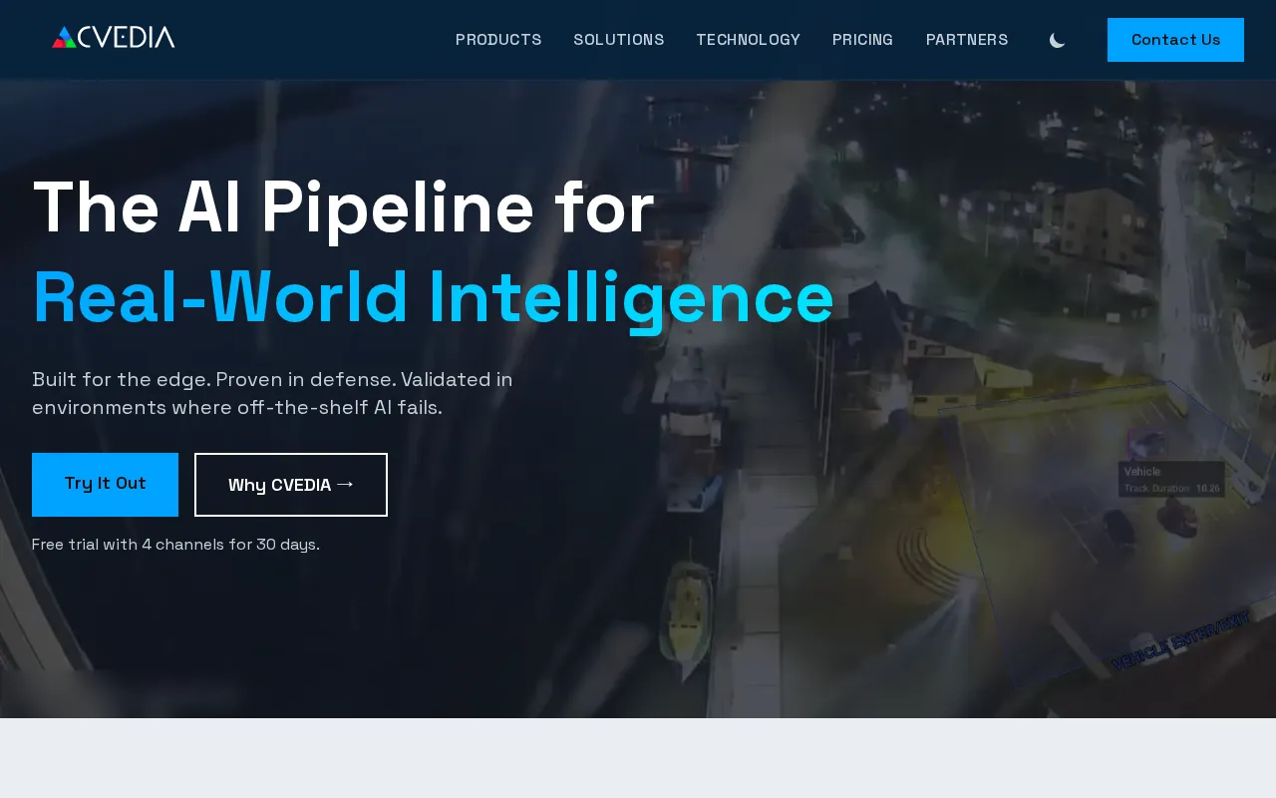Toggle dark mode moon icon
Screen dimensions: 1276x798
[1058, 40]
